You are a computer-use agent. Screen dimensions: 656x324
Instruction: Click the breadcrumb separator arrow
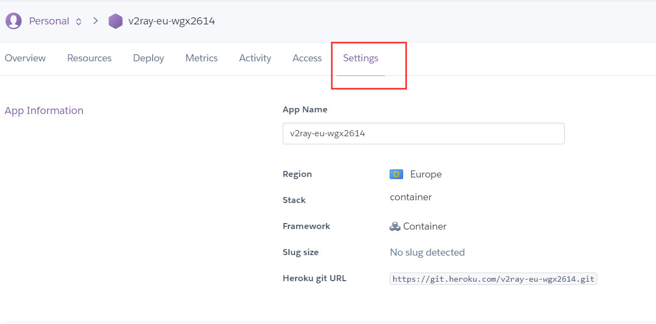[95, 21]
